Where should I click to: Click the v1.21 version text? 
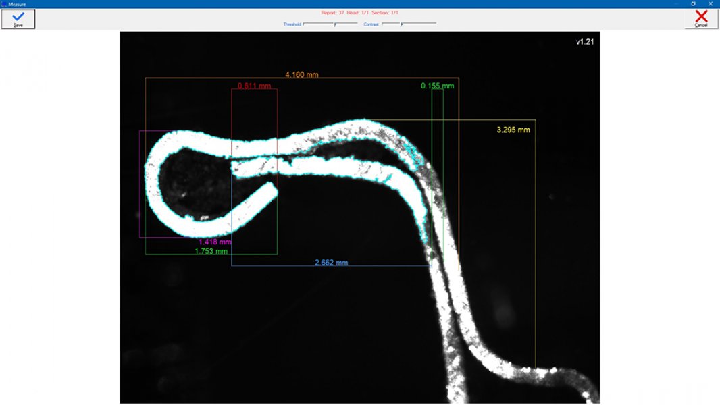pyautogui.click(x=585, y=42)
